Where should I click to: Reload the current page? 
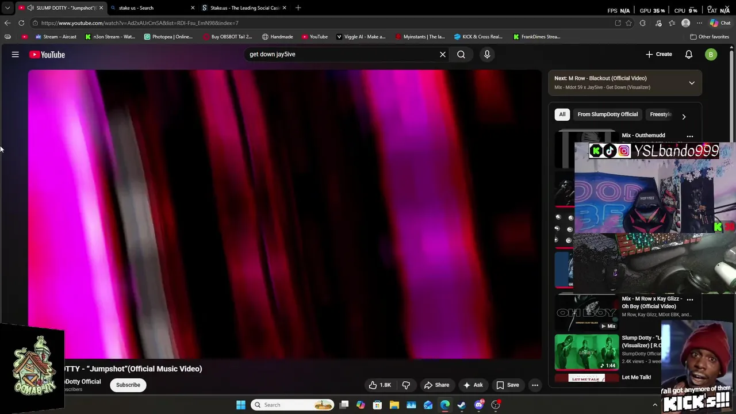[21, 23]
